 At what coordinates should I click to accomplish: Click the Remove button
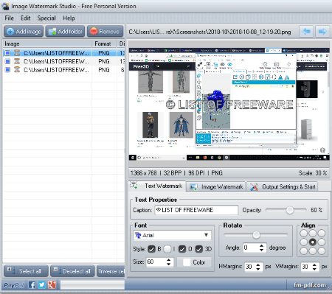click(105, 31)
